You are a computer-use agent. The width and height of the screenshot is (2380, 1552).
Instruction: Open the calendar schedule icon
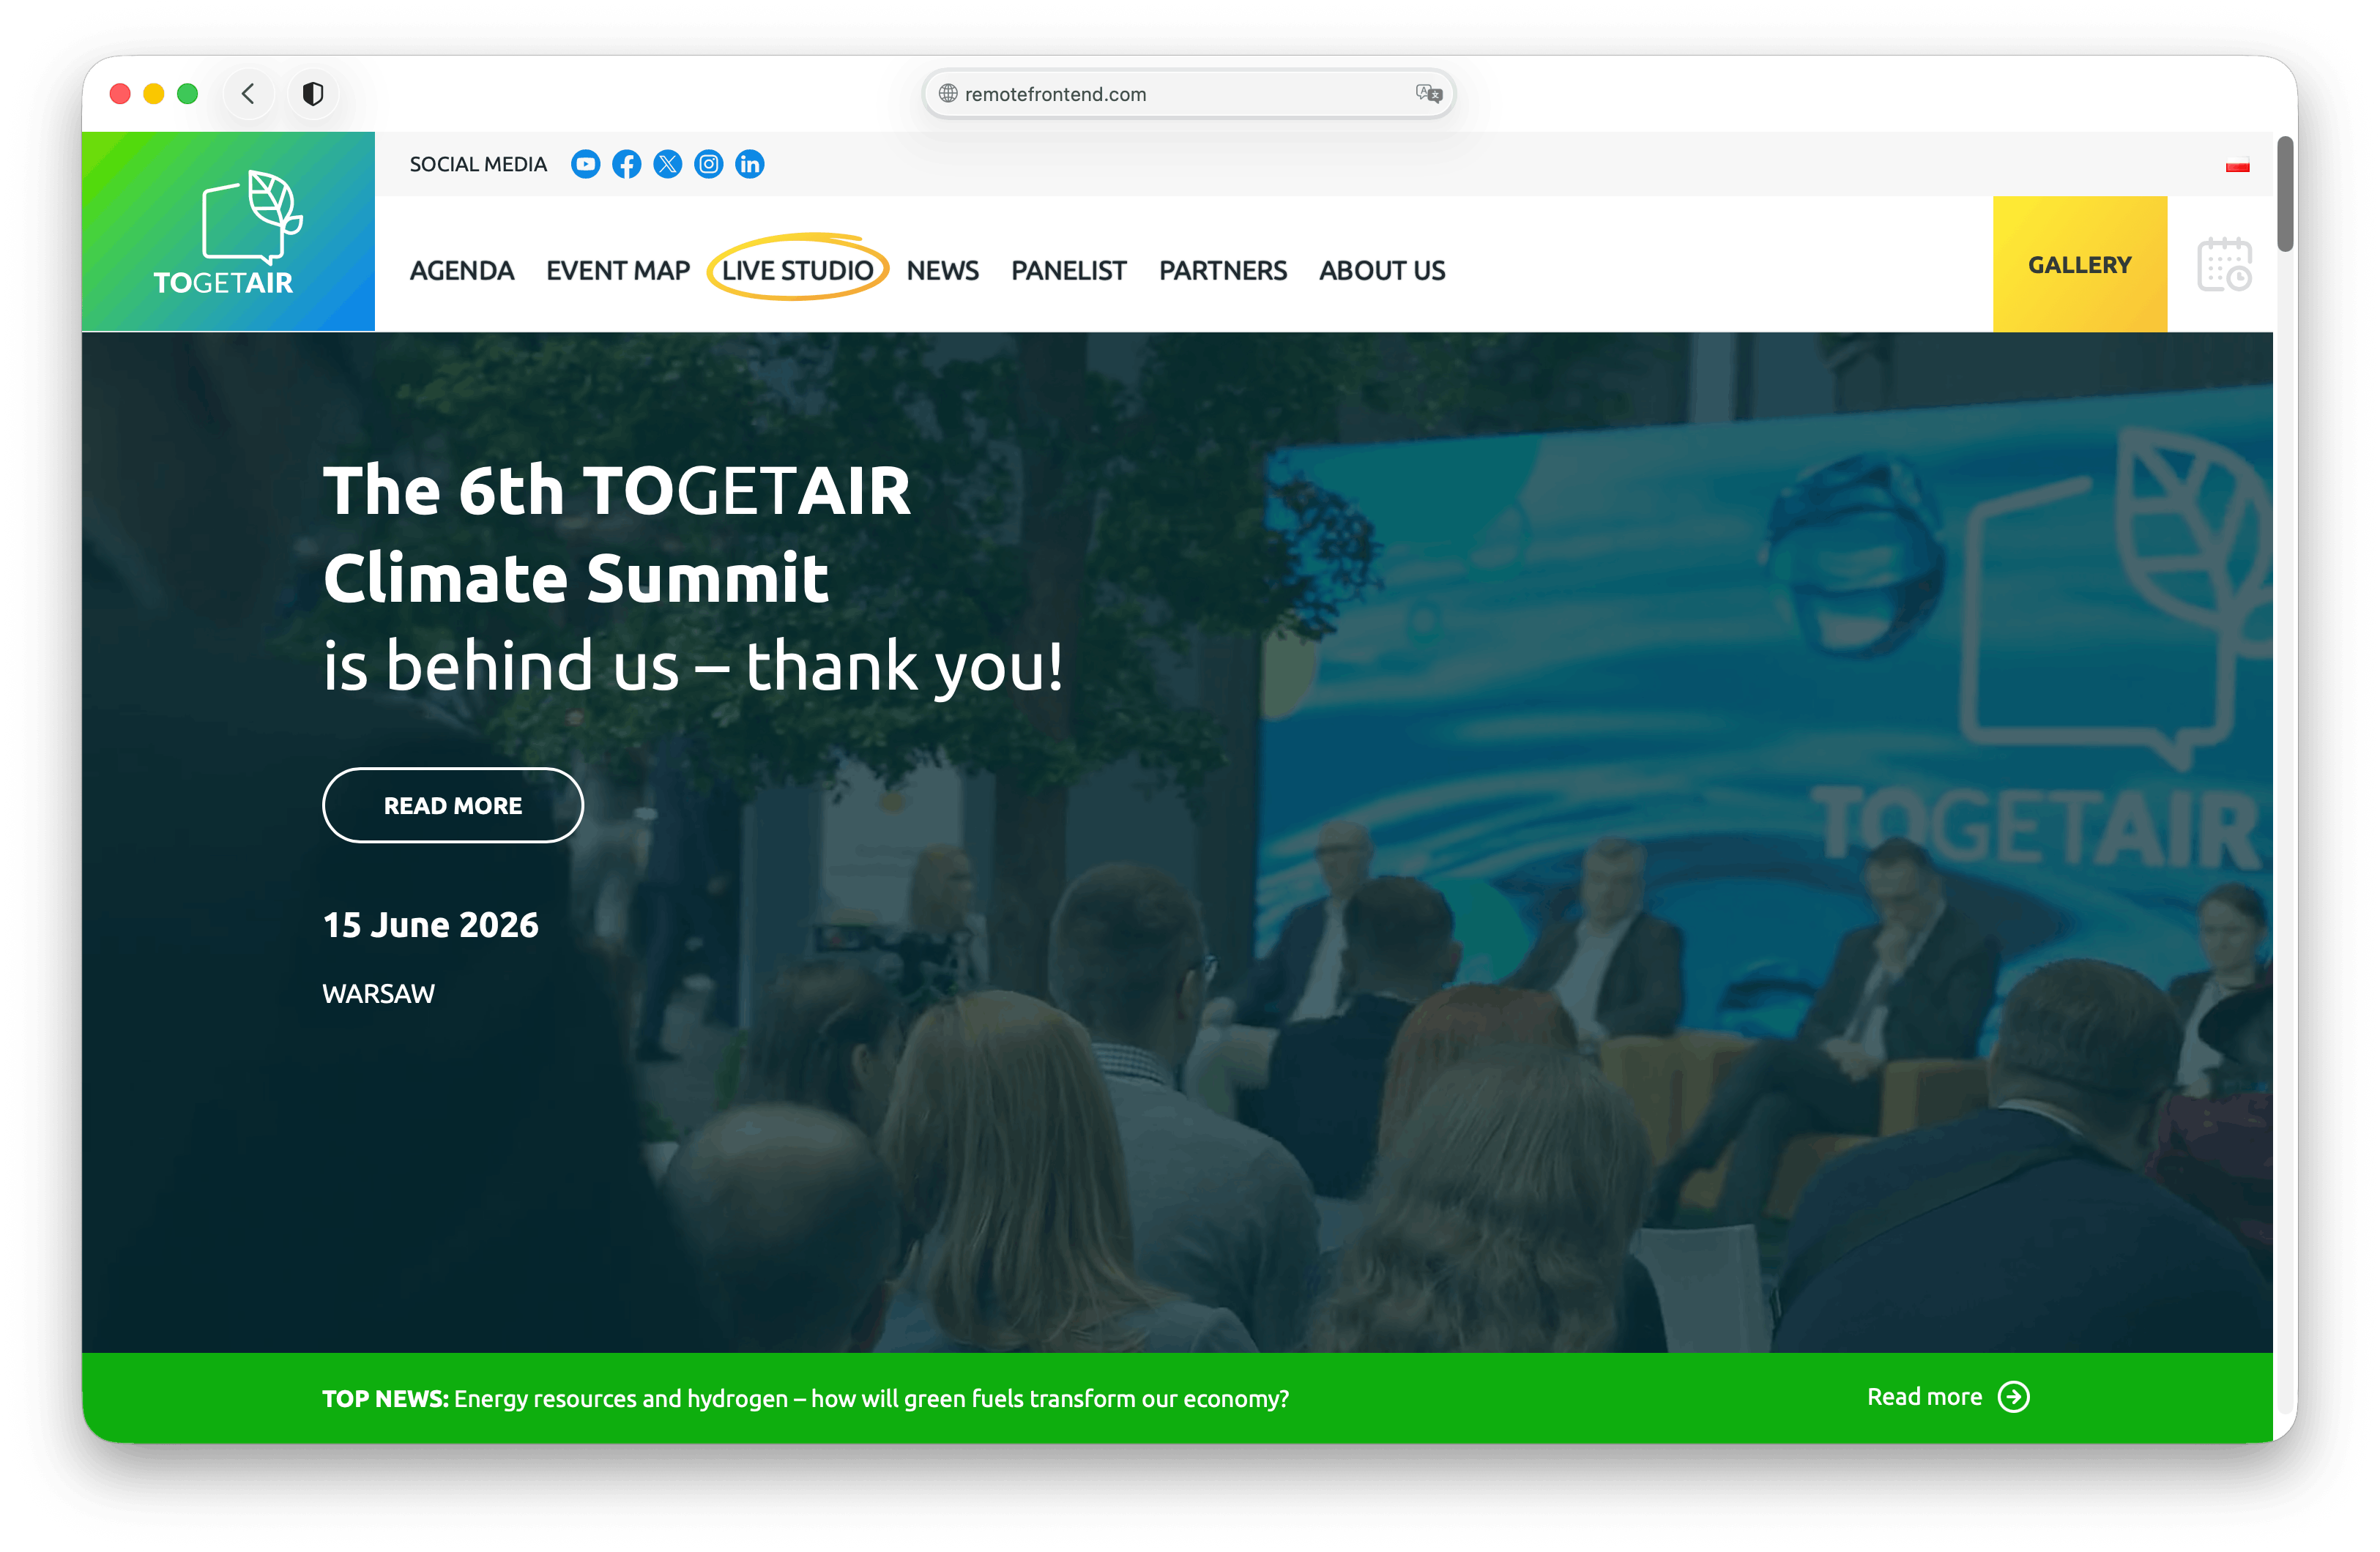click(2223, 264)
